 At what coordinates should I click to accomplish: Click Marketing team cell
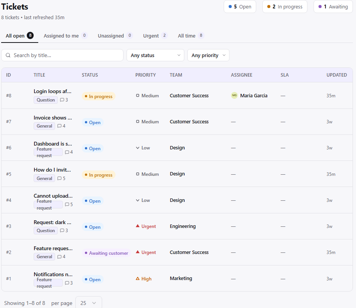(181, 279)
